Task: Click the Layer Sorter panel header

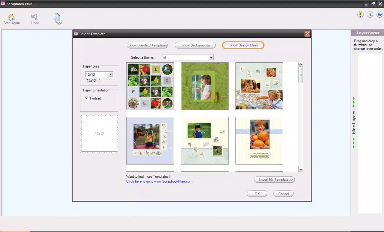Action: (367, 33)
